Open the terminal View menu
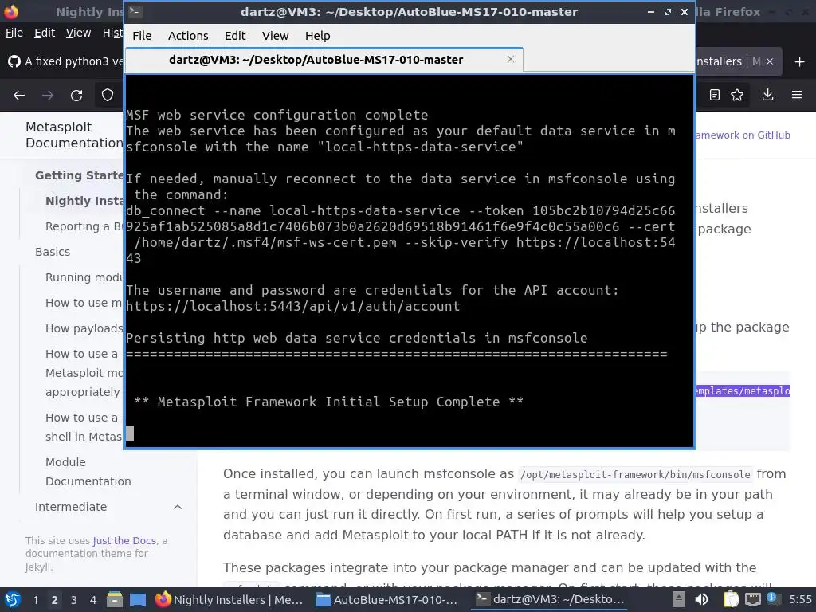The image size is (816, 612). click(275, 36)
